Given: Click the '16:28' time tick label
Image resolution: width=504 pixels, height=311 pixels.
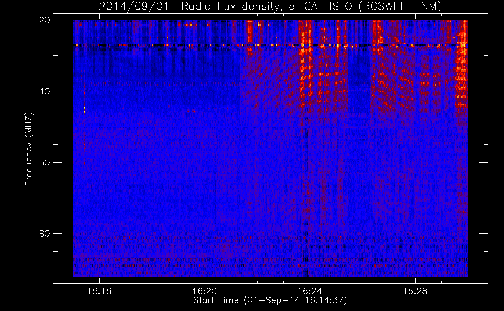Looking at the screenshot, I should pyautogui.click(x=415, y=291).
